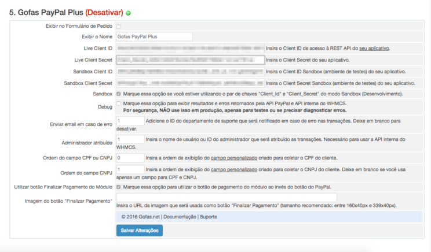The width and height of the screenshot is (431, 252).
Task: Toggle Exibir no Formulário de Pedido checkbox
Action: coord(119,27)
